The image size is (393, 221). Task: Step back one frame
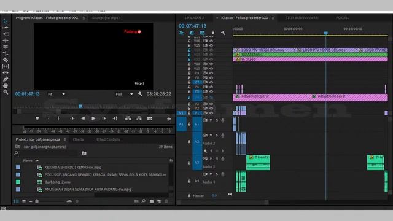(x=83, y=118)
